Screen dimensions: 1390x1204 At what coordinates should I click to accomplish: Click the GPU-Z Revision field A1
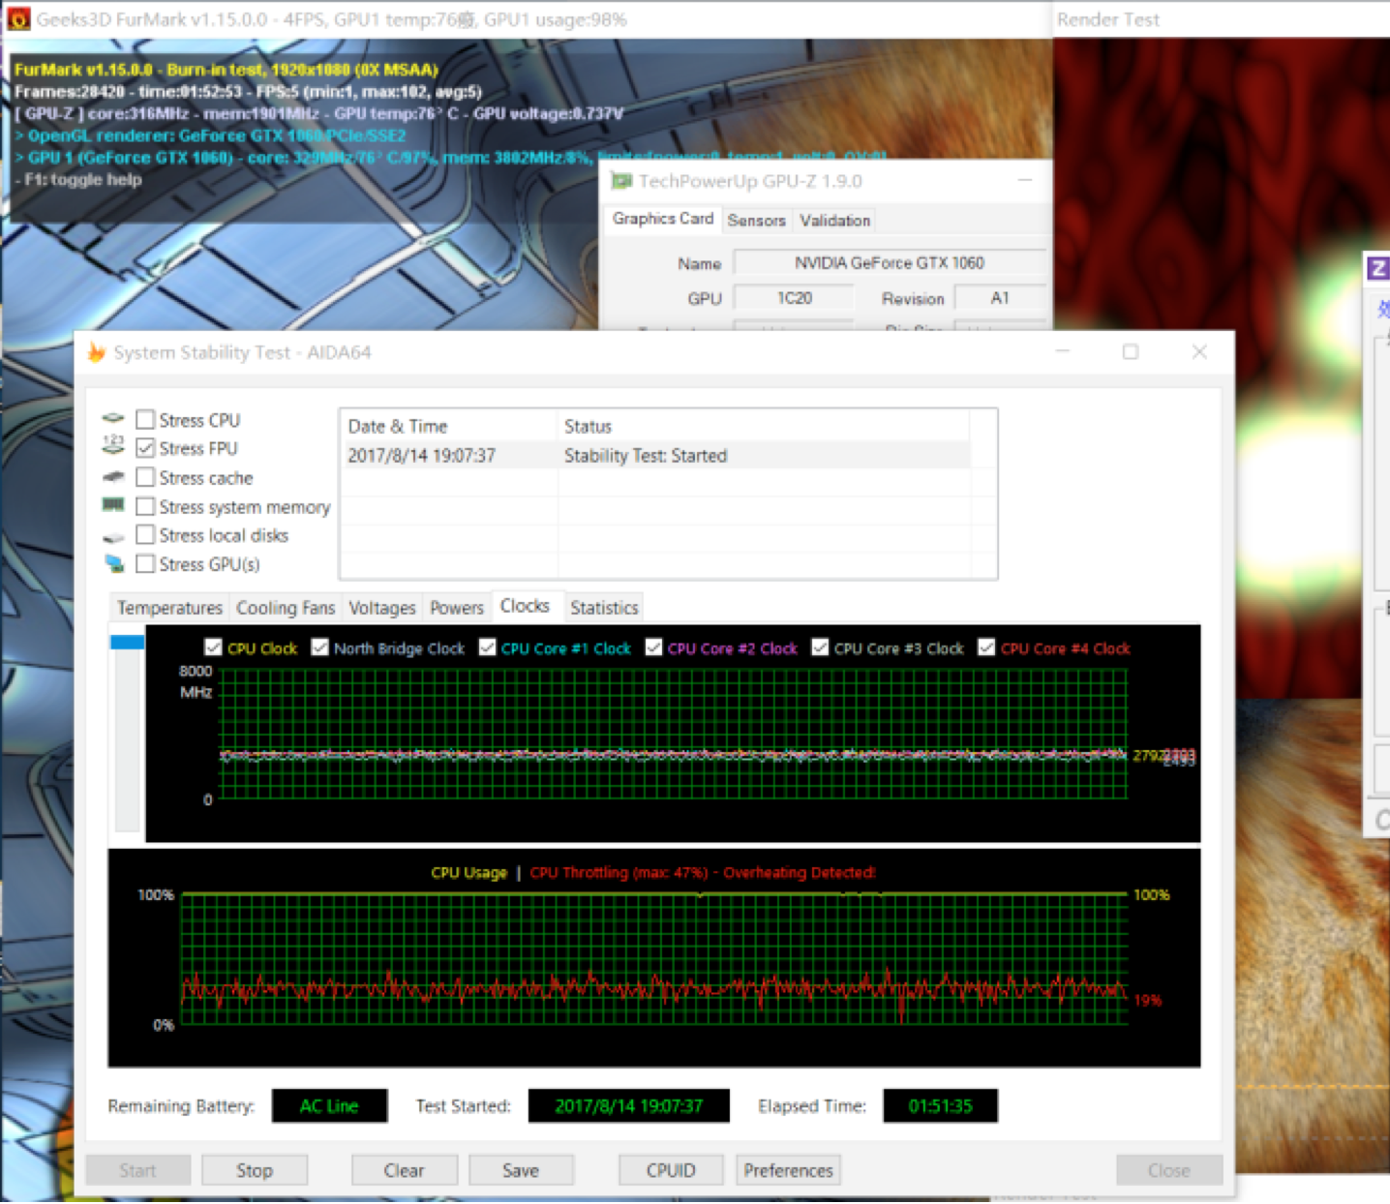1000,298
